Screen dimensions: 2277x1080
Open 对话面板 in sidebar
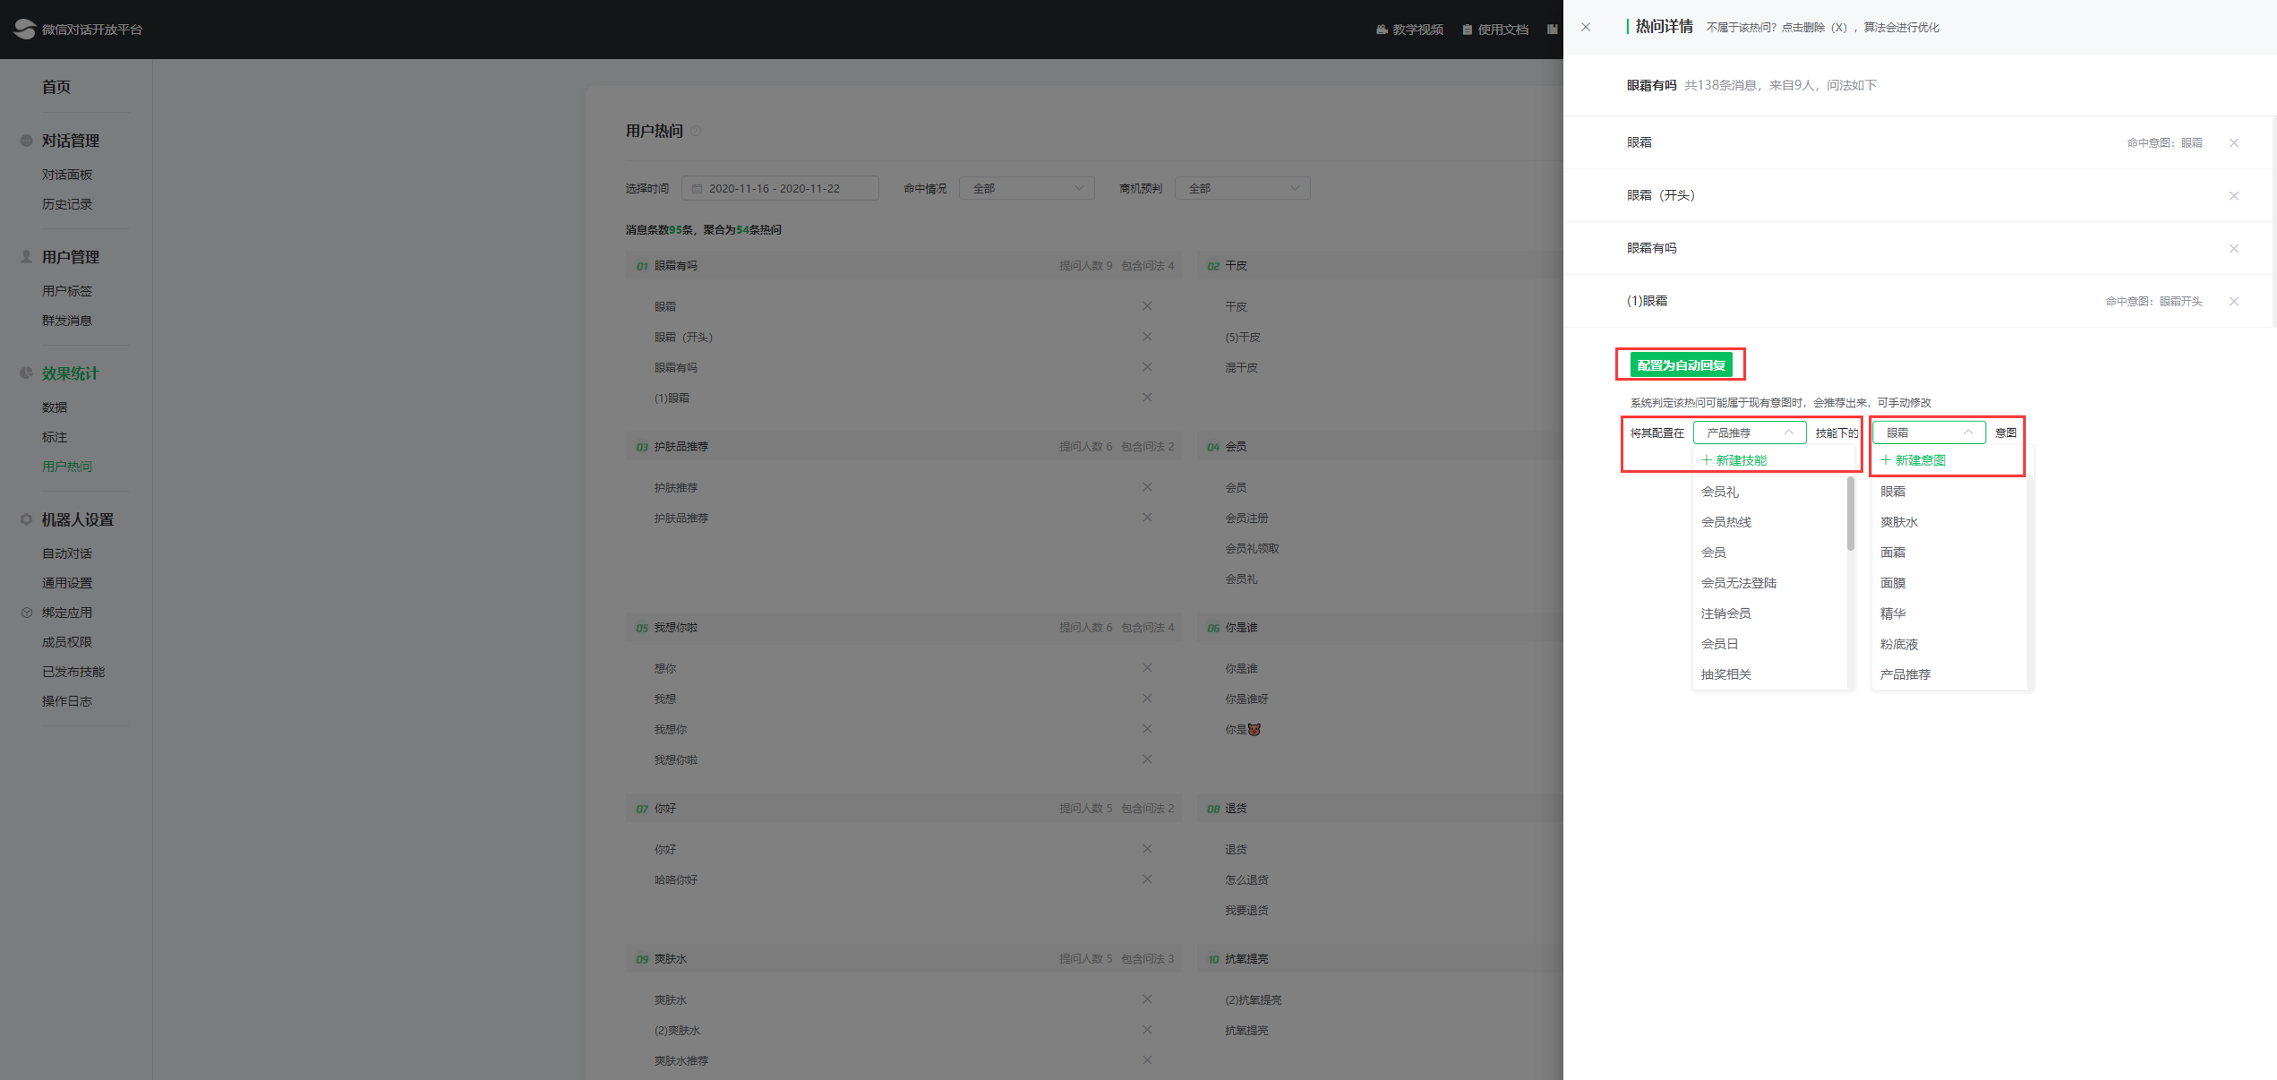(x=67, y=175)
